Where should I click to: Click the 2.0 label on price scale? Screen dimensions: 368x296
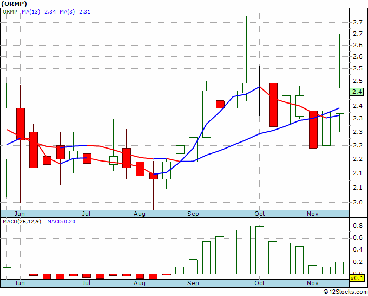[x=357, y=202]
